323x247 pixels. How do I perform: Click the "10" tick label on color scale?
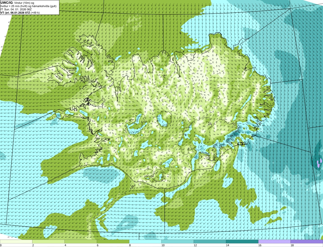tap(163, 245)
